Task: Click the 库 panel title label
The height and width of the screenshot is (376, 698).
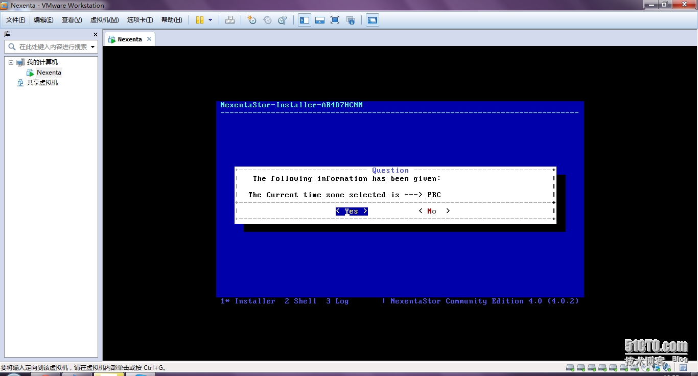Action: [7, 34]
